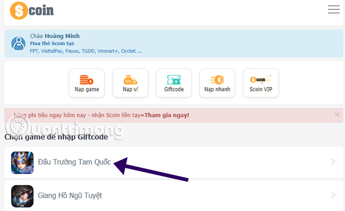The image size is (345, 211).
Task: Click the Tham gia ngay! link
Action: click(167, 115)
